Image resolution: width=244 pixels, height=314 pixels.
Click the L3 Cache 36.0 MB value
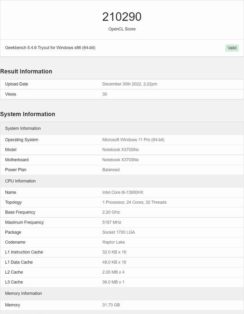pos(113,282)
